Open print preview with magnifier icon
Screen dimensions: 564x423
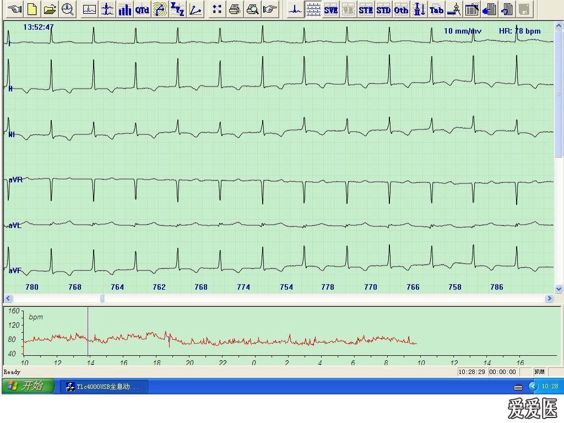tap(252, 9)
